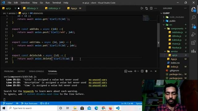Click the editor vertical scrollbar
The image size is (198, 111).
(158, 35)
